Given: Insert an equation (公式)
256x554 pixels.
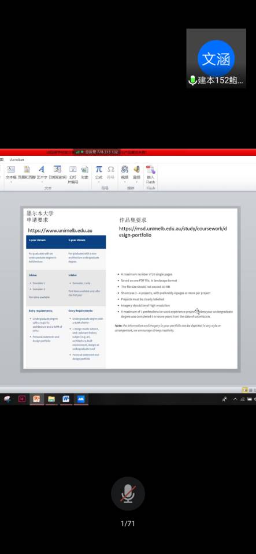Looking at the screenshot, I should point(99,171).
